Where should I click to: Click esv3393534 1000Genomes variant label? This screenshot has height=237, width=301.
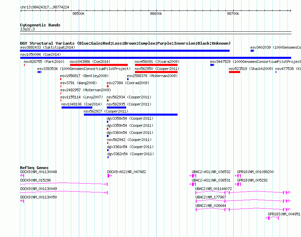(84, 69)
